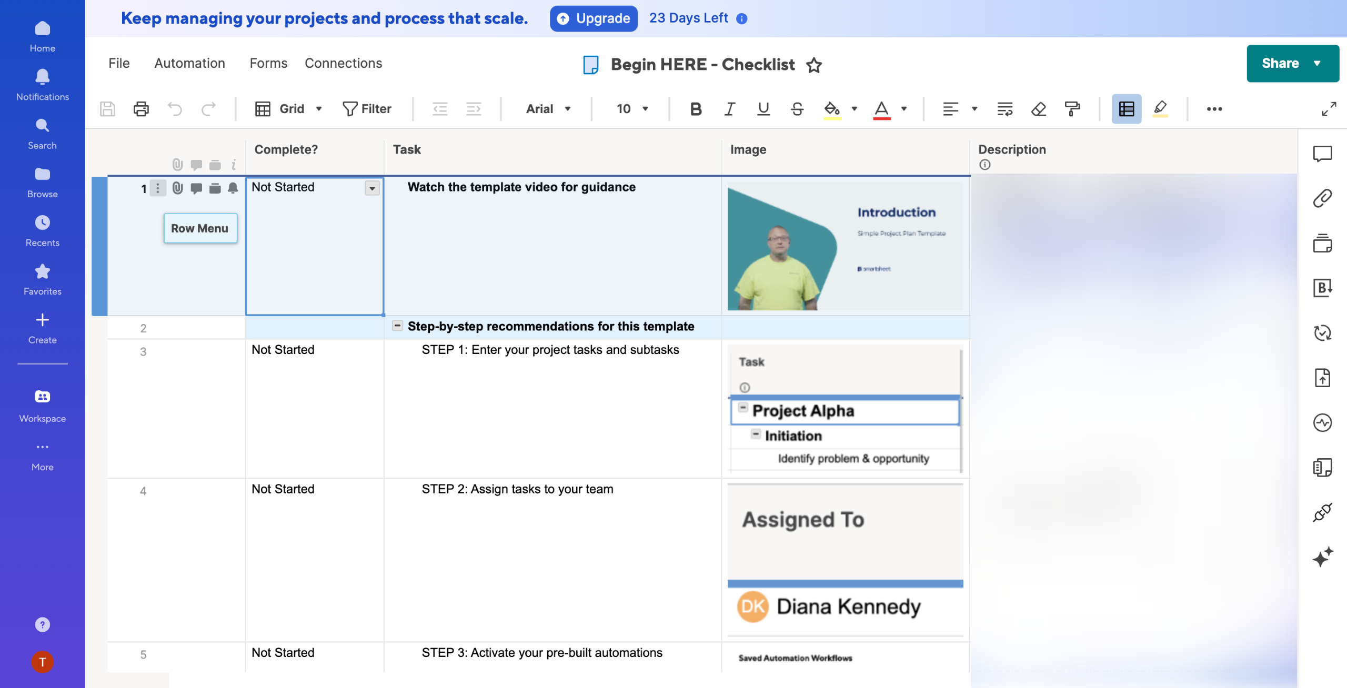Image resolution: width=1347 pixels, height=688 pixels.
Task: Click the Clear formatting eraser icon
Action: [1039, 109]
